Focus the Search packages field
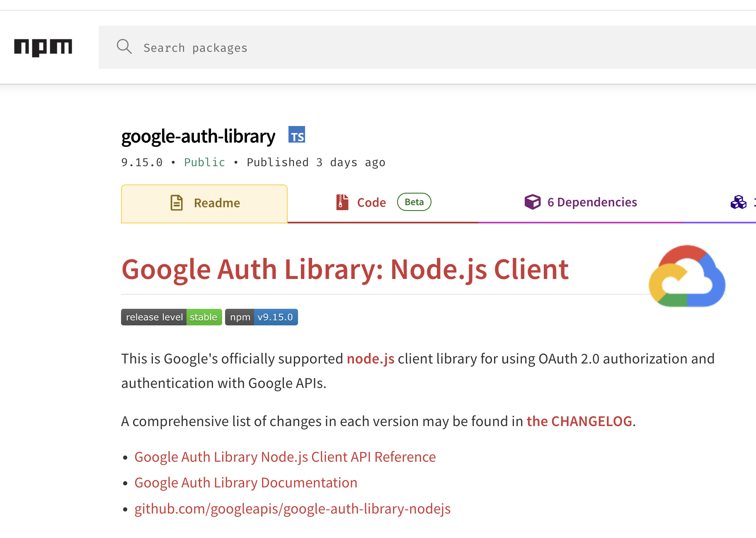This screenshot has width=756, height=538. [x=427, y=47]
